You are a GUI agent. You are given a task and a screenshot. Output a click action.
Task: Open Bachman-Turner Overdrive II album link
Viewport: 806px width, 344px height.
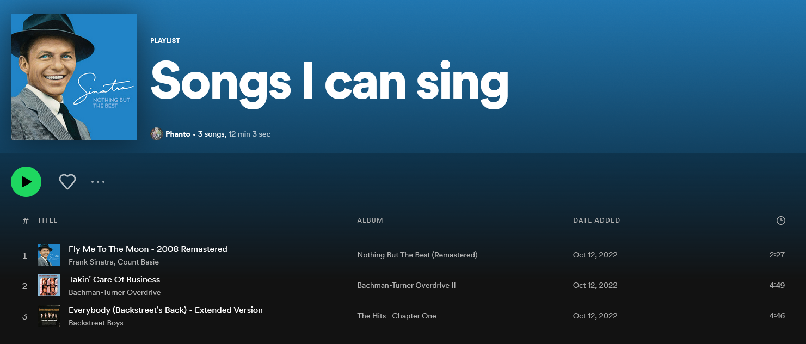(407, 285)
